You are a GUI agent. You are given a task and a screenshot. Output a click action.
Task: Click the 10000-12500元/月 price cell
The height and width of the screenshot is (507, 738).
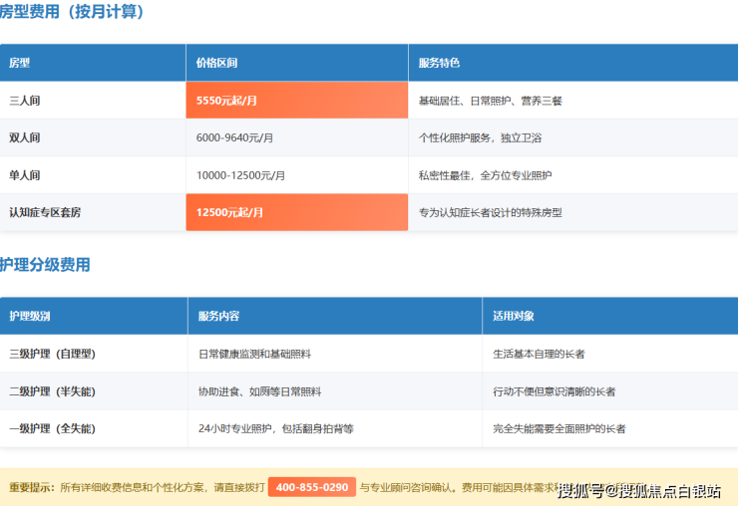[x=240, y=175]
